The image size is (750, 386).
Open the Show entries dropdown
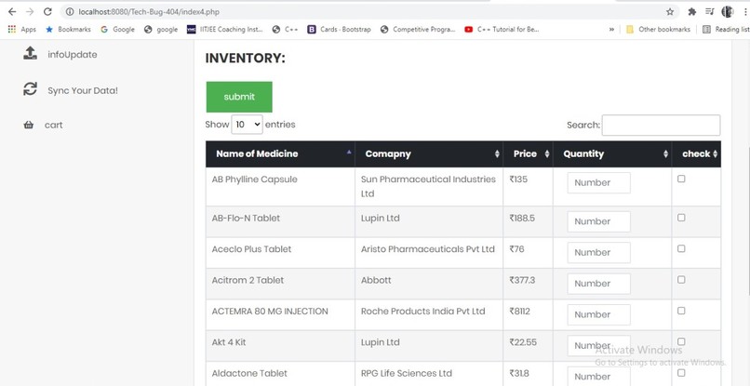coord(247,125)
